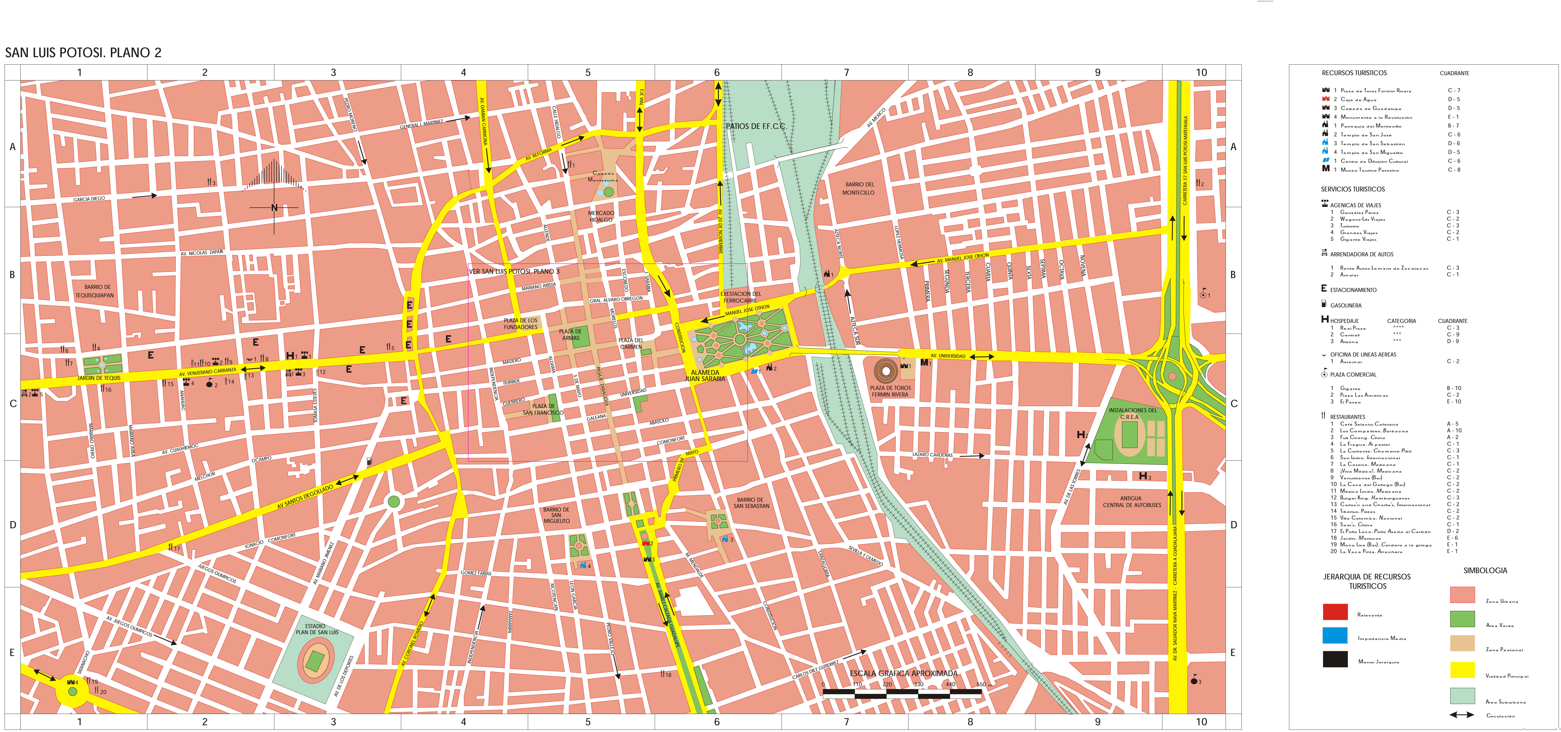
Task: Click the Estacionamiento E symbol in the legend
Action: 1324,289
